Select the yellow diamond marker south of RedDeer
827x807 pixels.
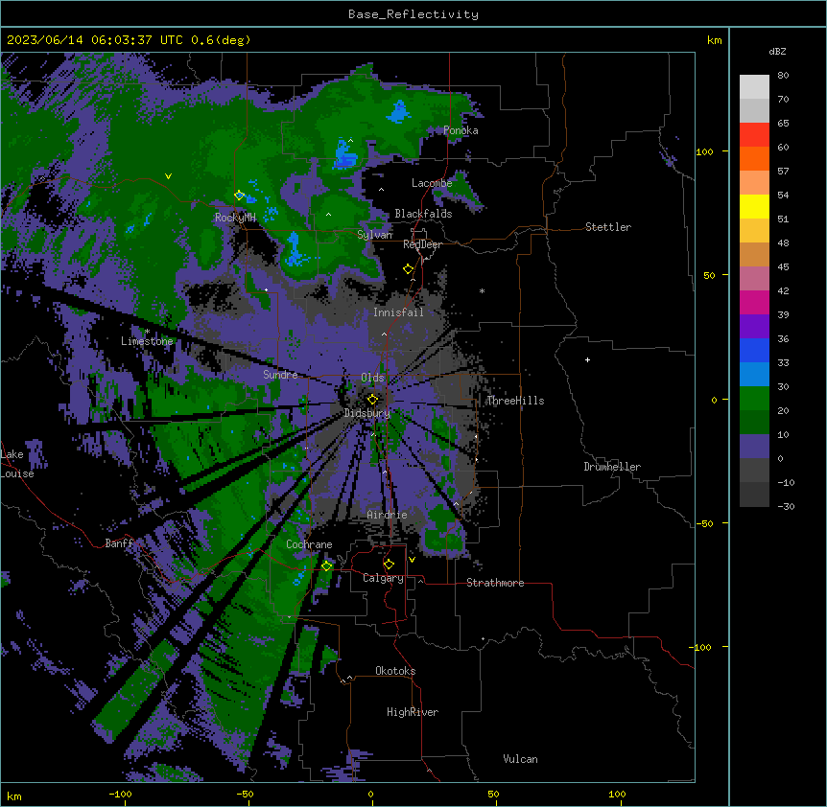tap(408, 269)
